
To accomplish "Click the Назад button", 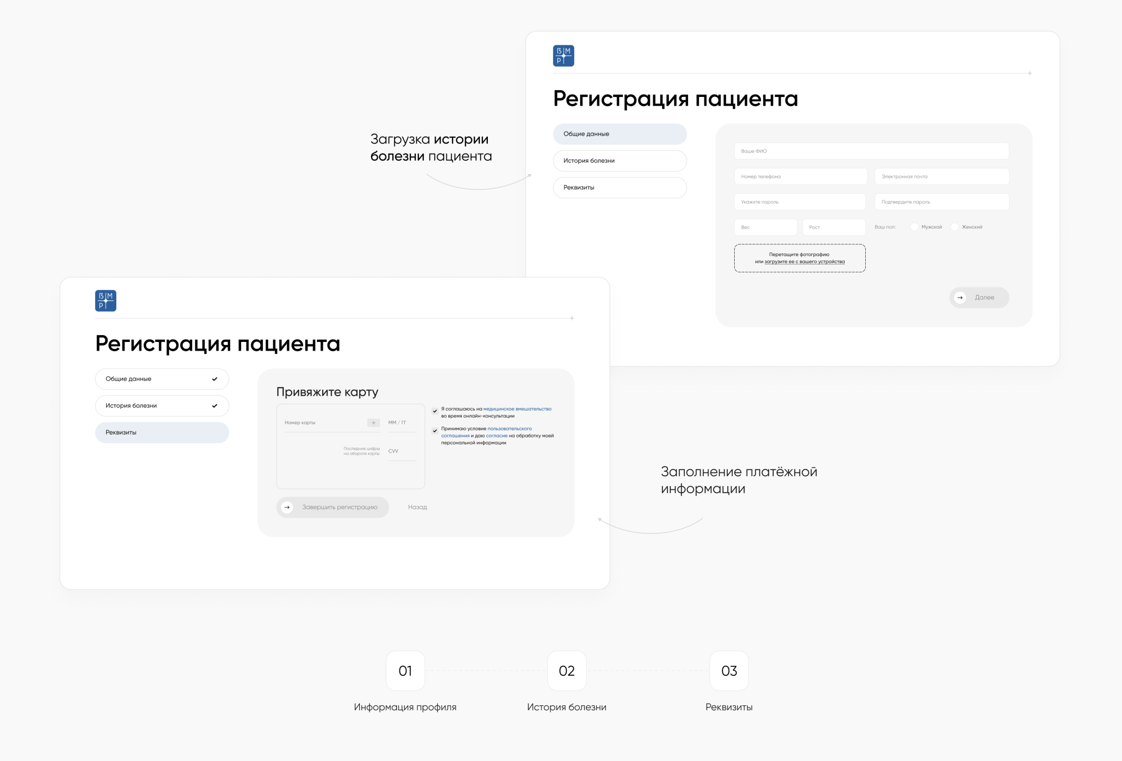I will [x=417, y=507].
